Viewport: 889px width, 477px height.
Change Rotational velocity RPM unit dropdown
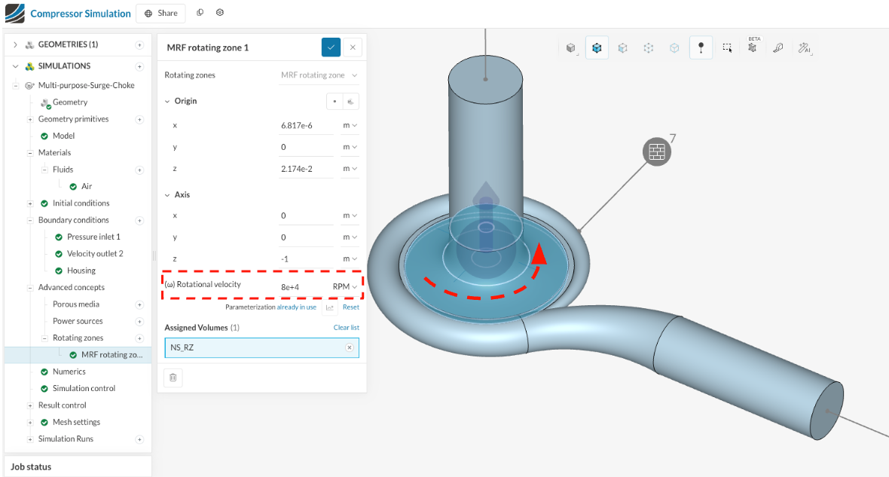pyautogui.click(x=345, y=287)
